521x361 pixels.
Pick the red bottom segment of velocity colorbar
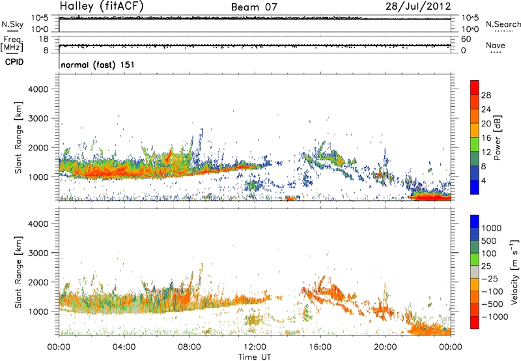(x=475, y=323)
